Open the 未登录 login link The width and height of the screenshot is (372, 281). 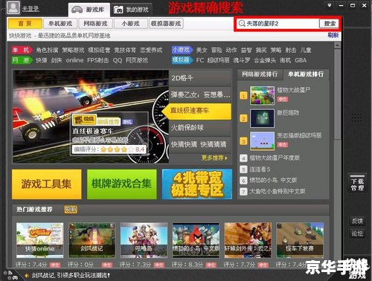pyautogui.click(x=31, y=9)
